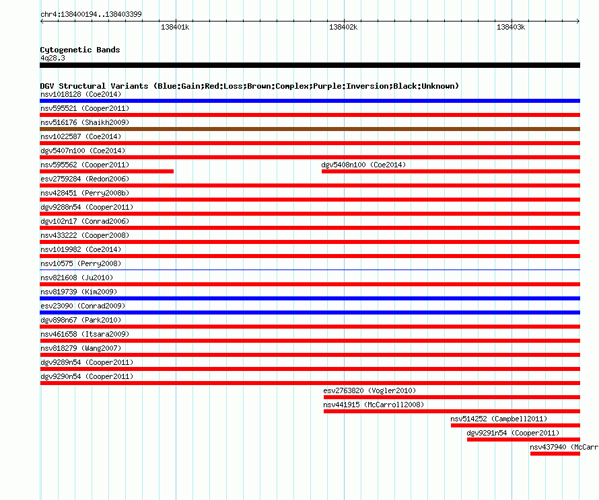The width and height of the screenshot is (599, 500).
Task: Click the red bar under nsv514252
Action: pyautogui.click(x=516, y=425)
